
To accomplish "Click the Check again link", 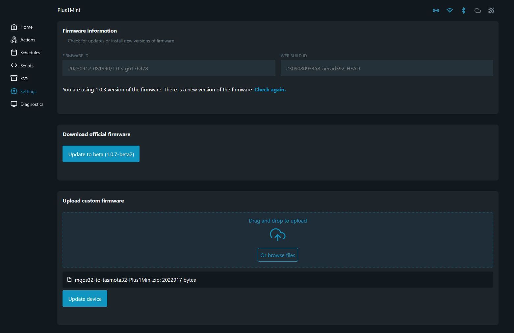I will 270,89.
